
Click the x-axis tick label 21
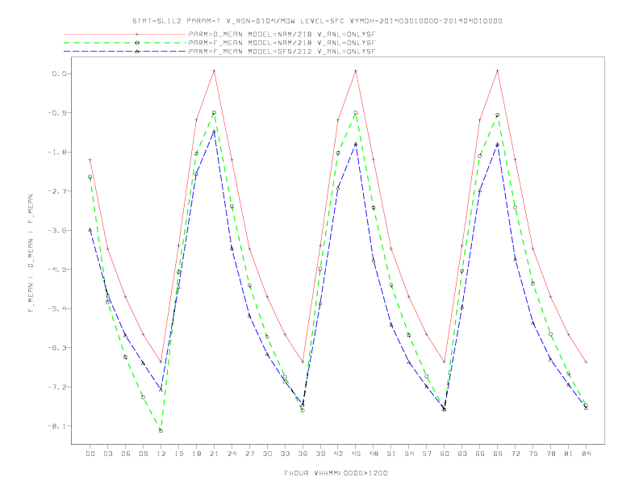point(214,454)
